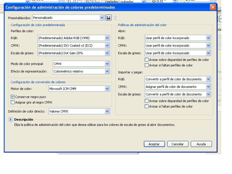Enable Avisar sobre disparidad under Importar y pegar
Screen dimensions: 232x174
click(146, 101)
